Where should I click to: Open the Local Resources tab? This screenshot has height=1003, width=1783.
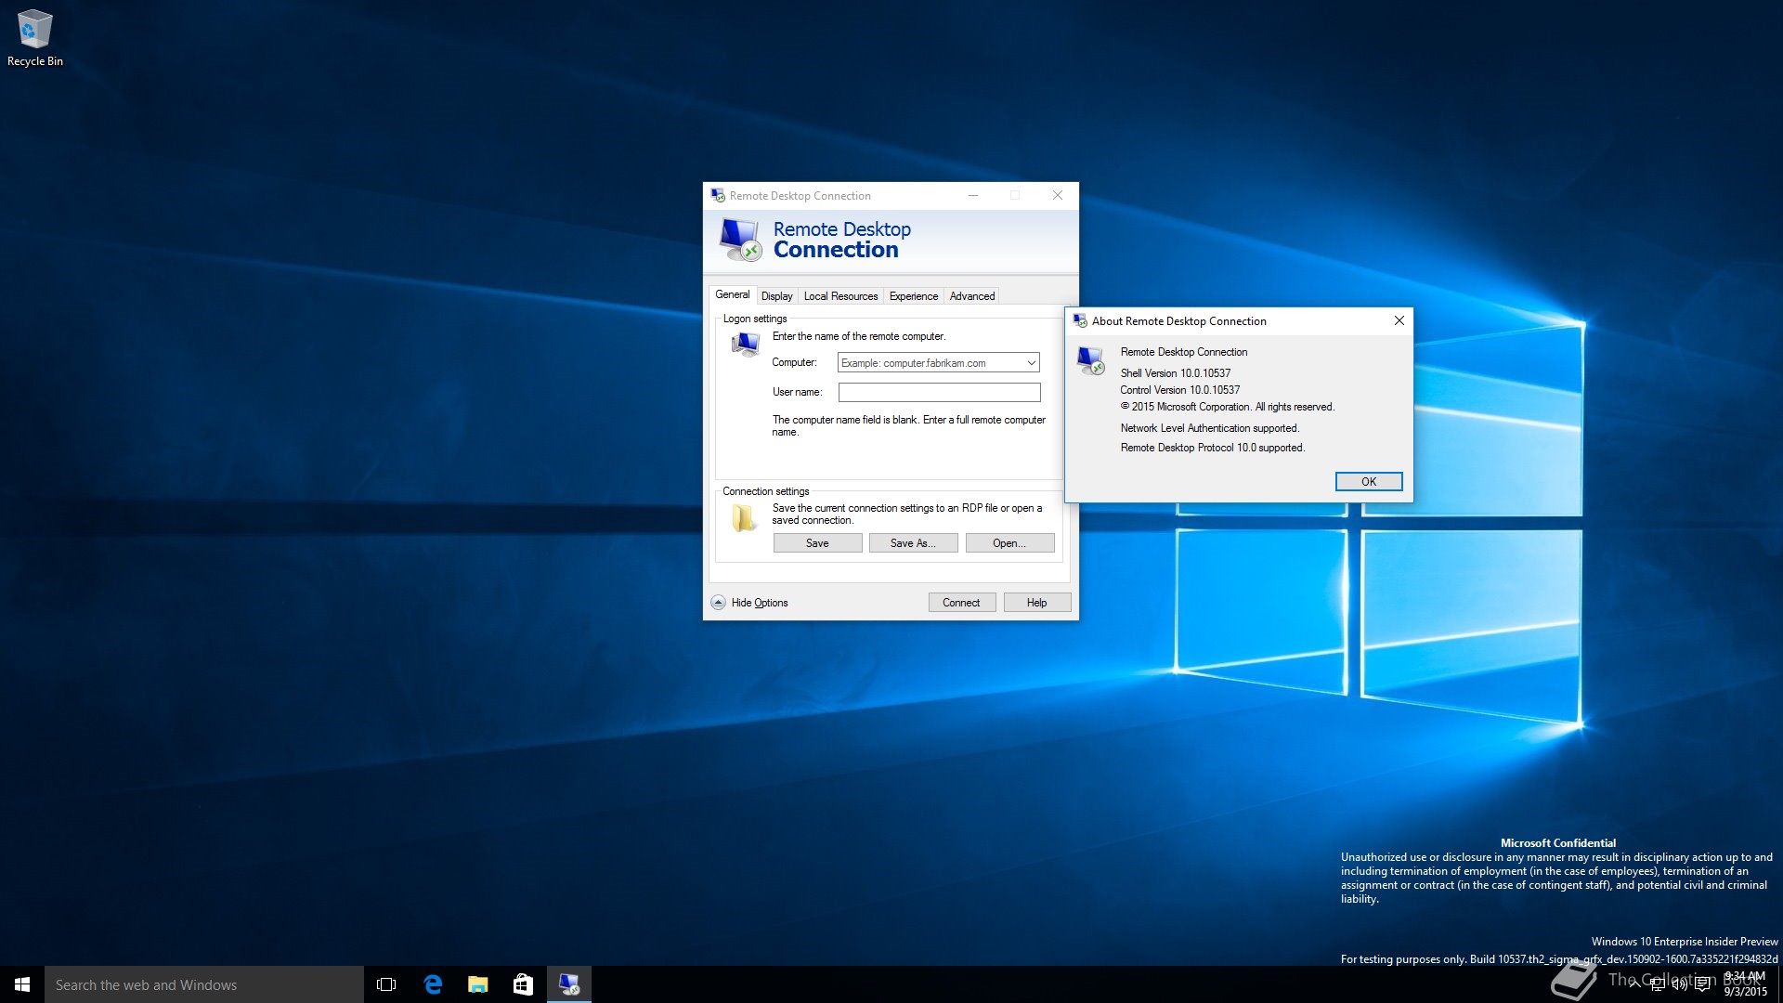tap(840, 296)
